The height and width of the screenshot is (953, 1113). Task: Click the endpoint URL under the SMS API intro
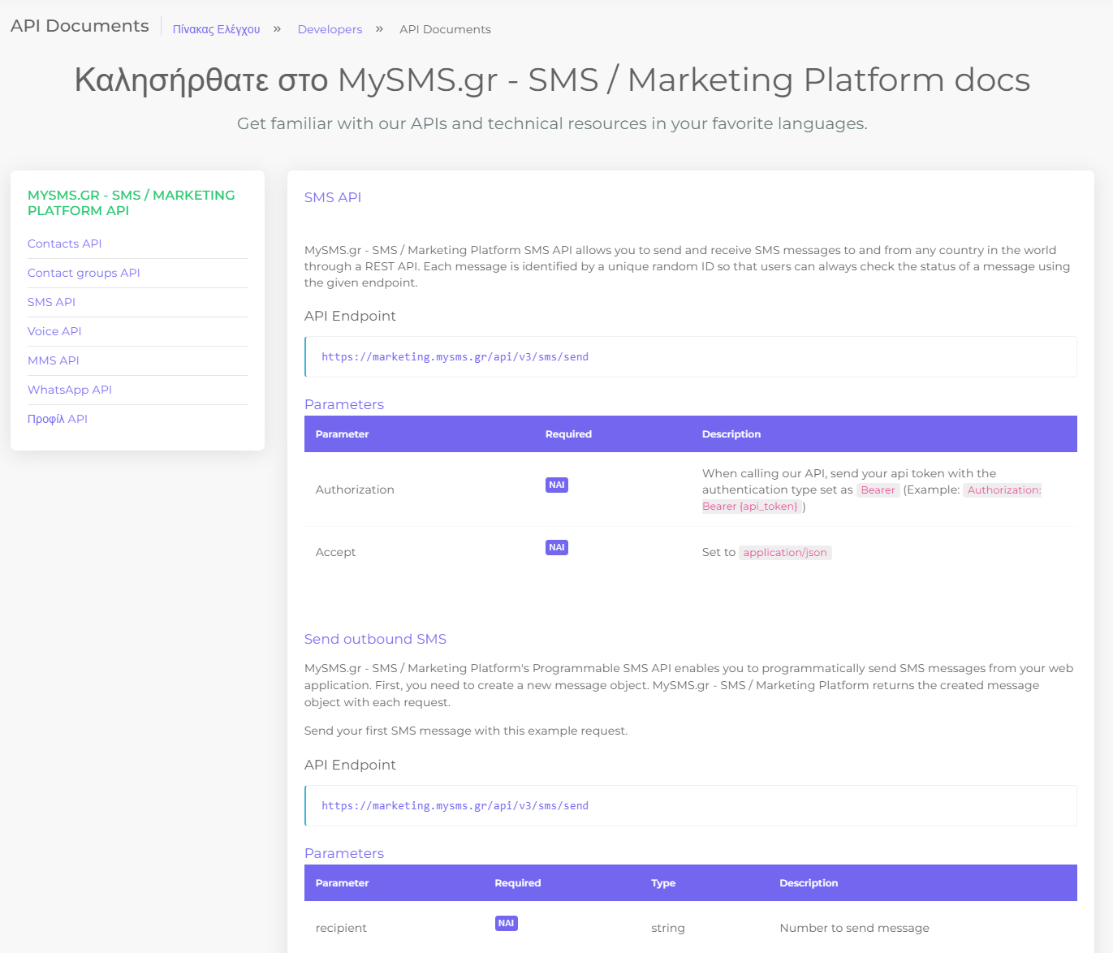455,356
